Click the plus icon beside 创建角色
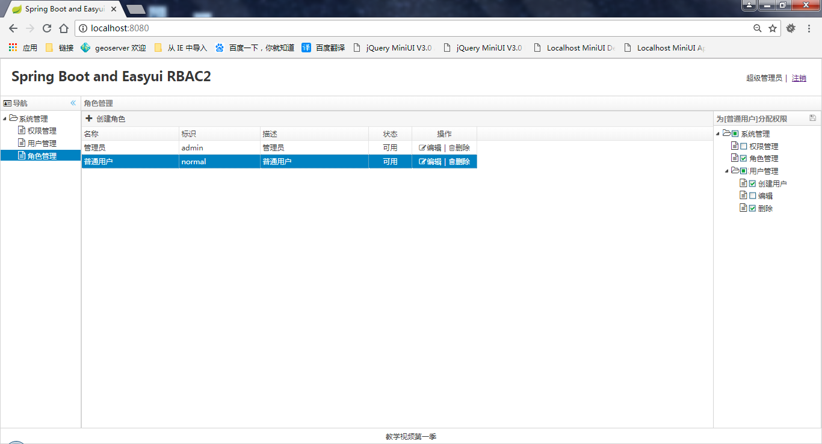Screen dimensions: 822x444 point(89,119)
